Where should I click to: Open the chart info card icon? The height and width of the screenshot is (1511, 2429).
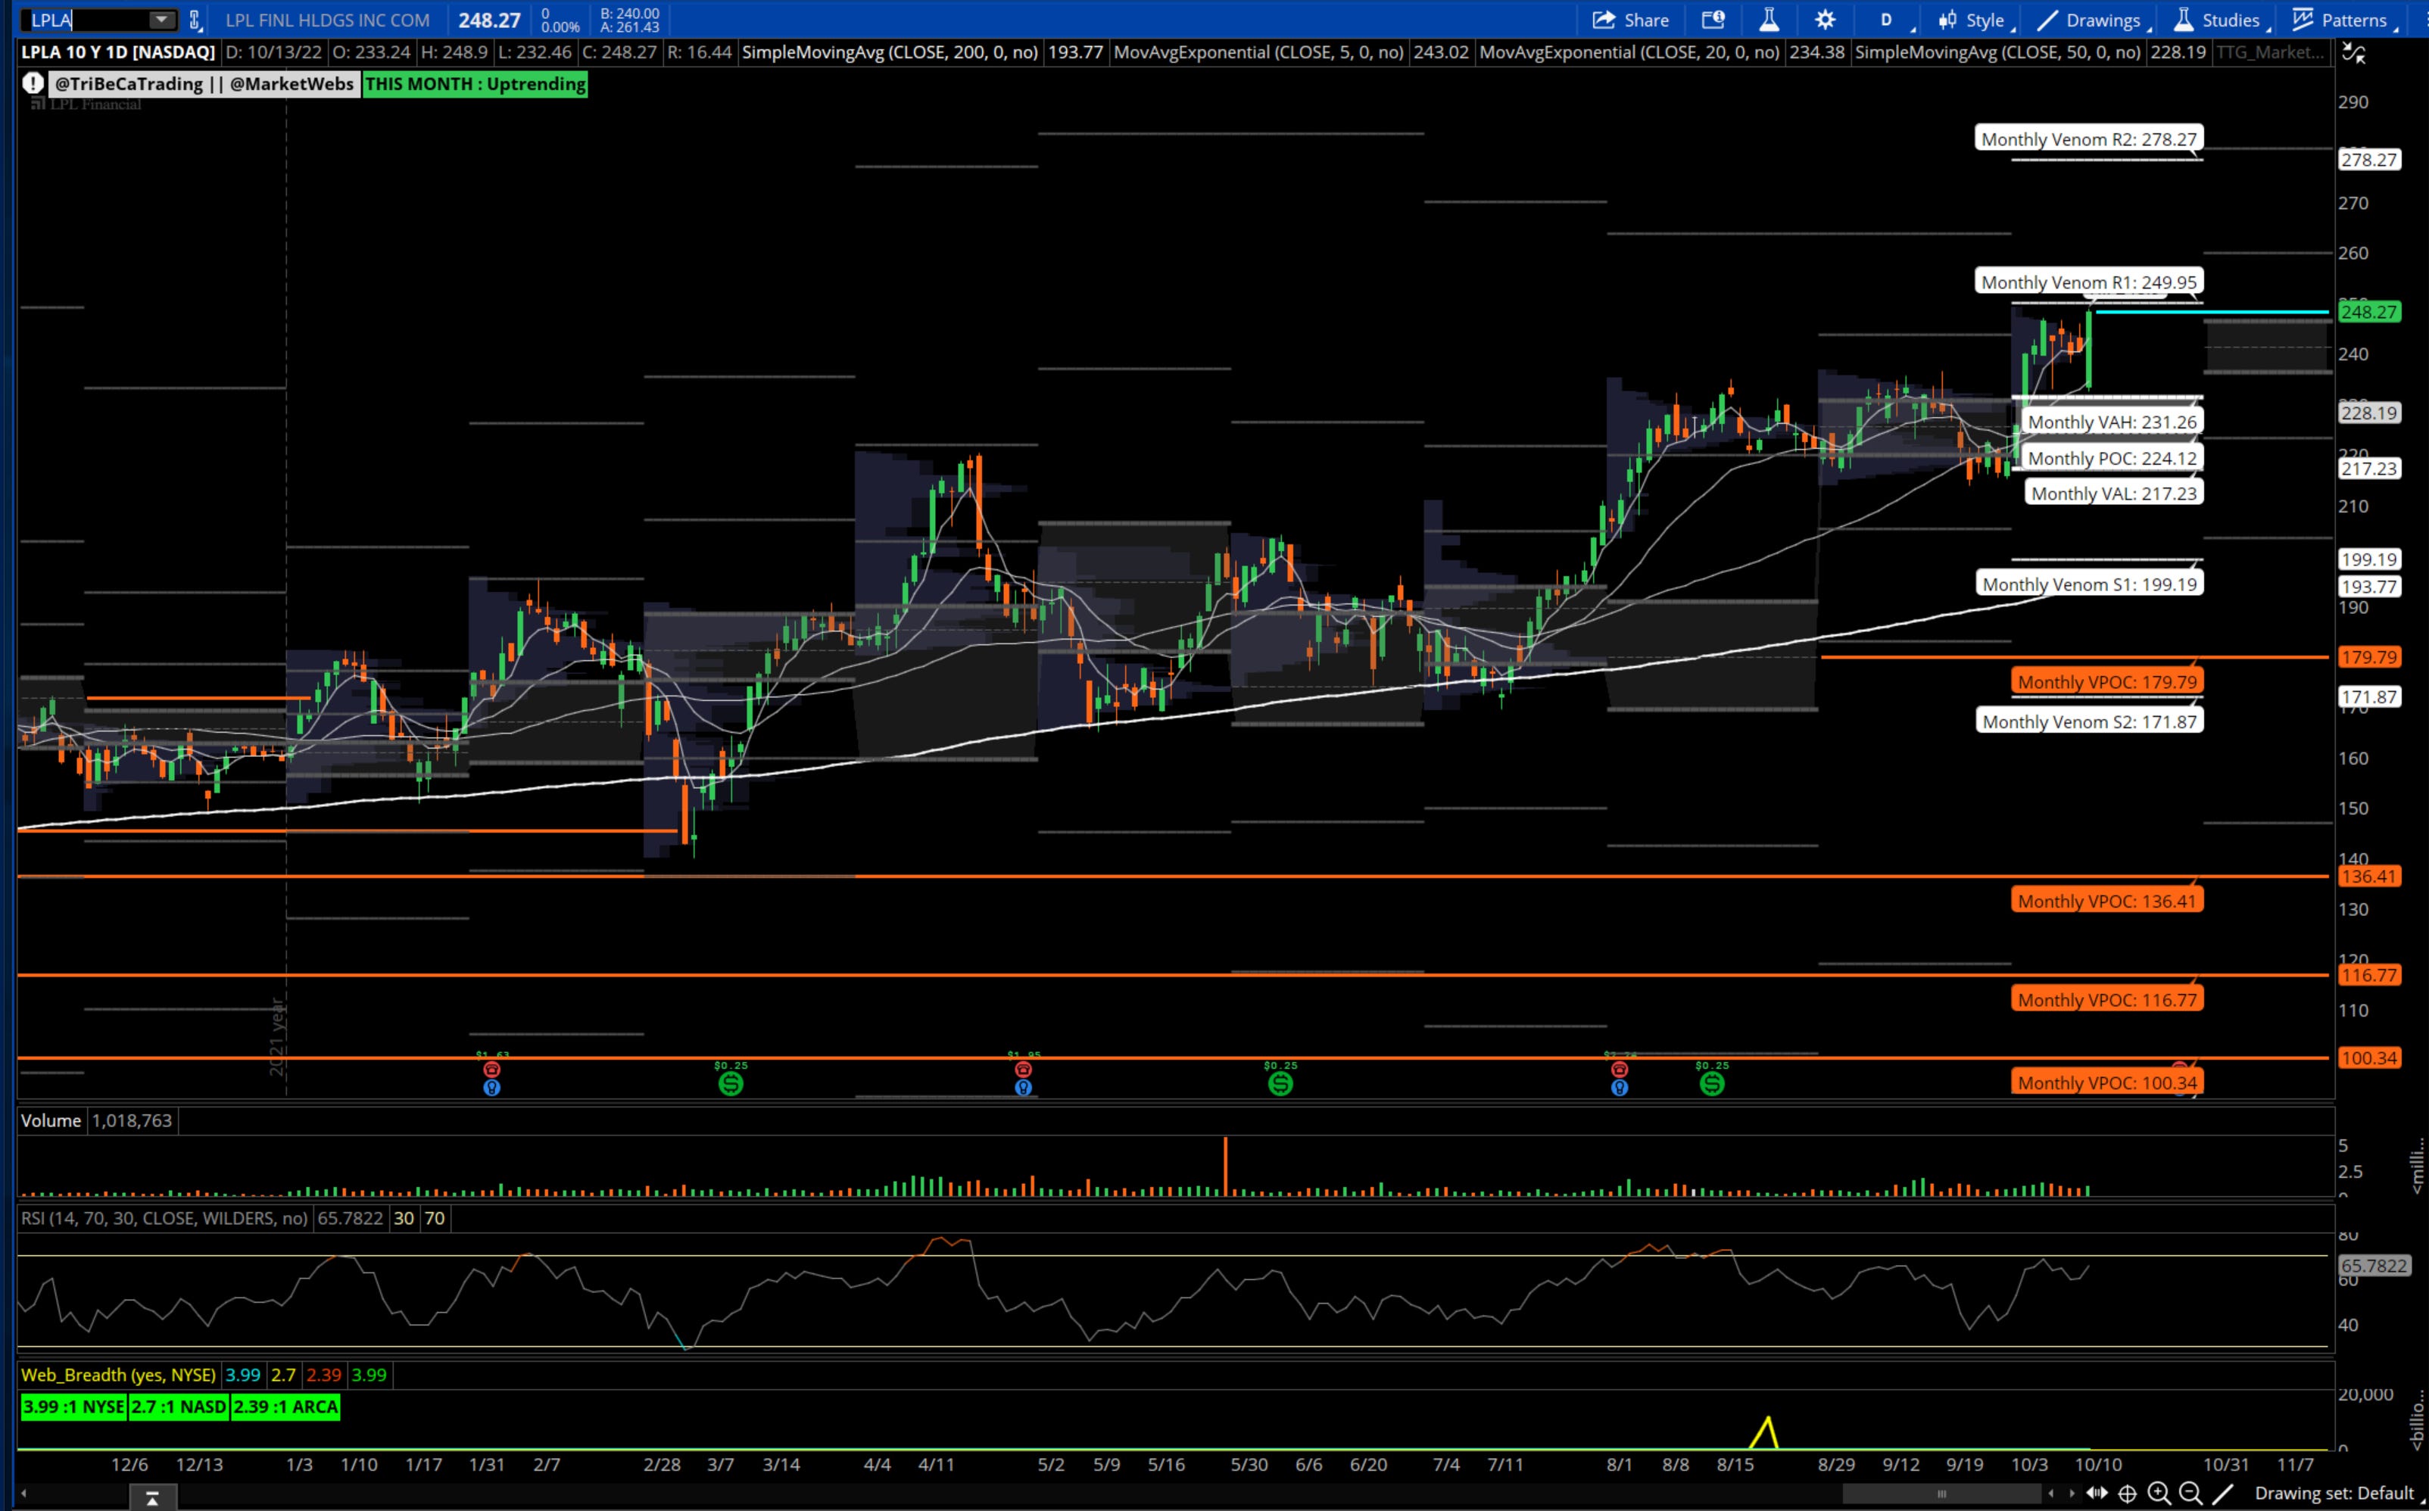[x=1712, y=20]
